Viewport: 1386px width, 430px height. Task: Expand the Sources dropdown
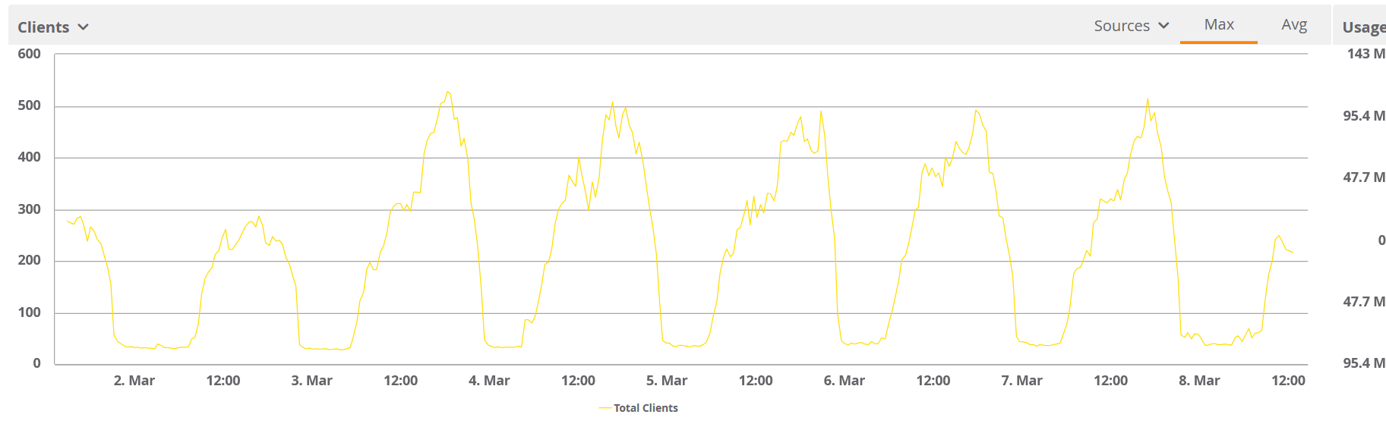1130,26
